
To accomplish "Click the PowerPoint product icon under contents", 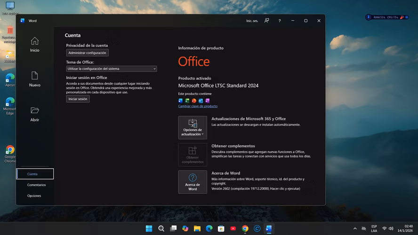I will [194, 101].
